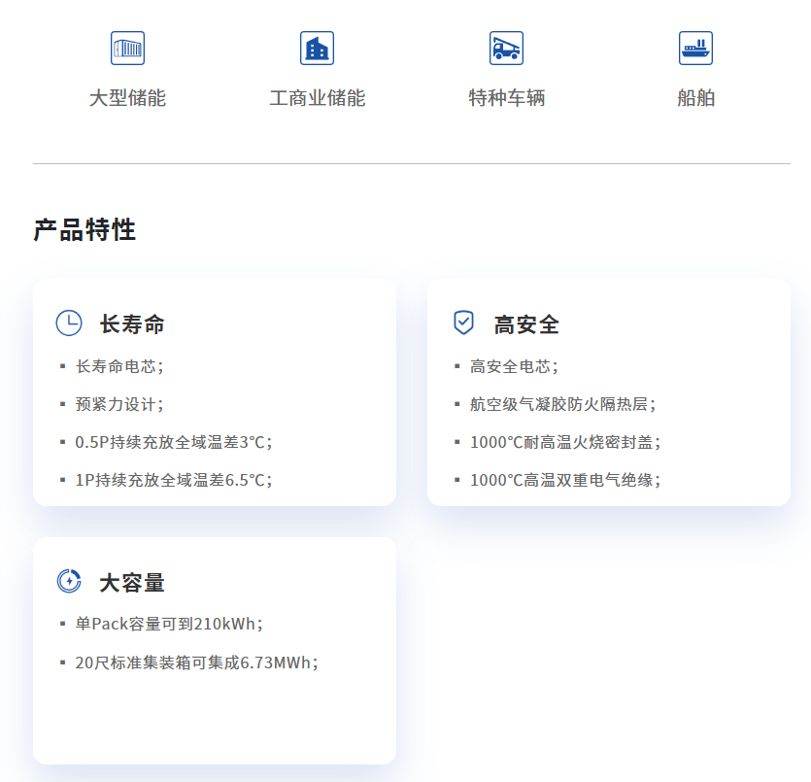Click the 单Pack容量可到210kWh line
Screen dimensions: 811x782
(169, 624)
